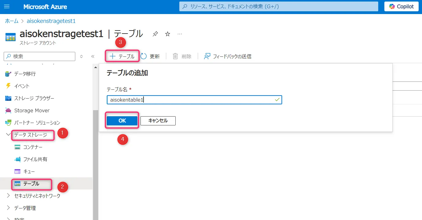Refresh the list with 更新

pos(150,56)
